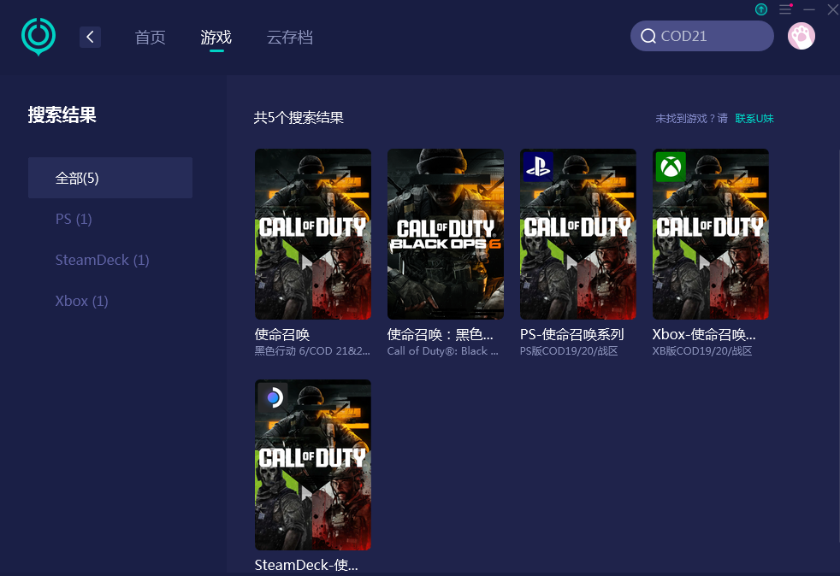Click the 共5个搜索结果 count text
This screenshot has width=840, height=576.
point(299,118)
